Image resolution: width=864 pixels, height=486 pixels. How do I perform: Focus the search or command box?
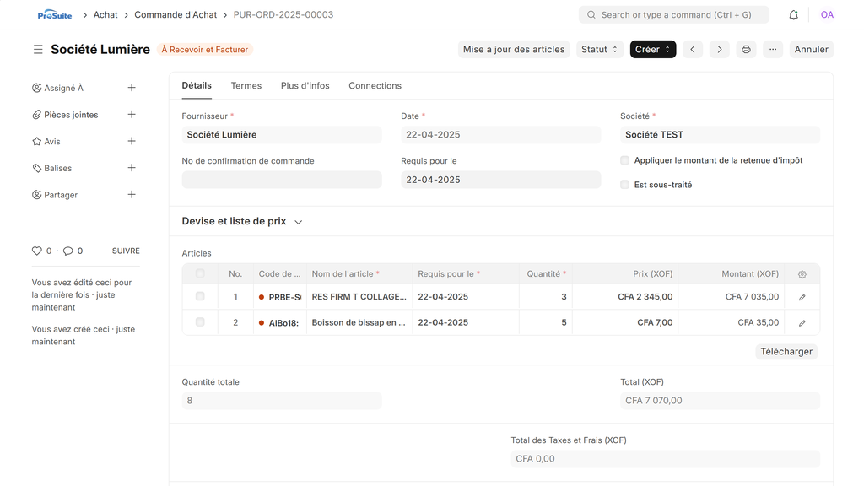[x=674, y=15]
